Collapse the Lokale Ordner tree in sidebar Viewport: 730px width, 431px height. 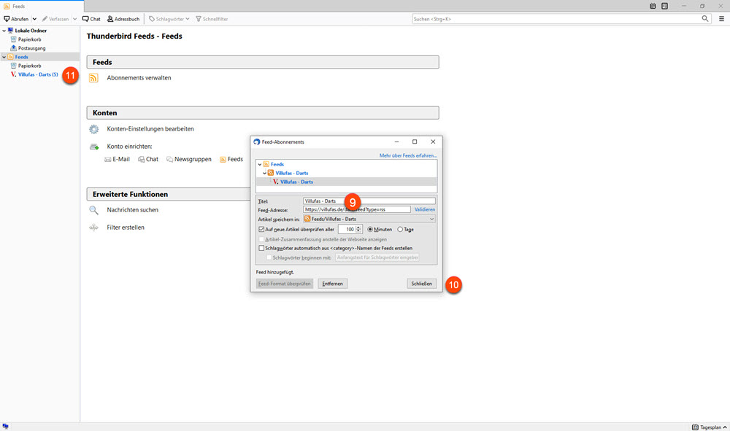point(4,31)
